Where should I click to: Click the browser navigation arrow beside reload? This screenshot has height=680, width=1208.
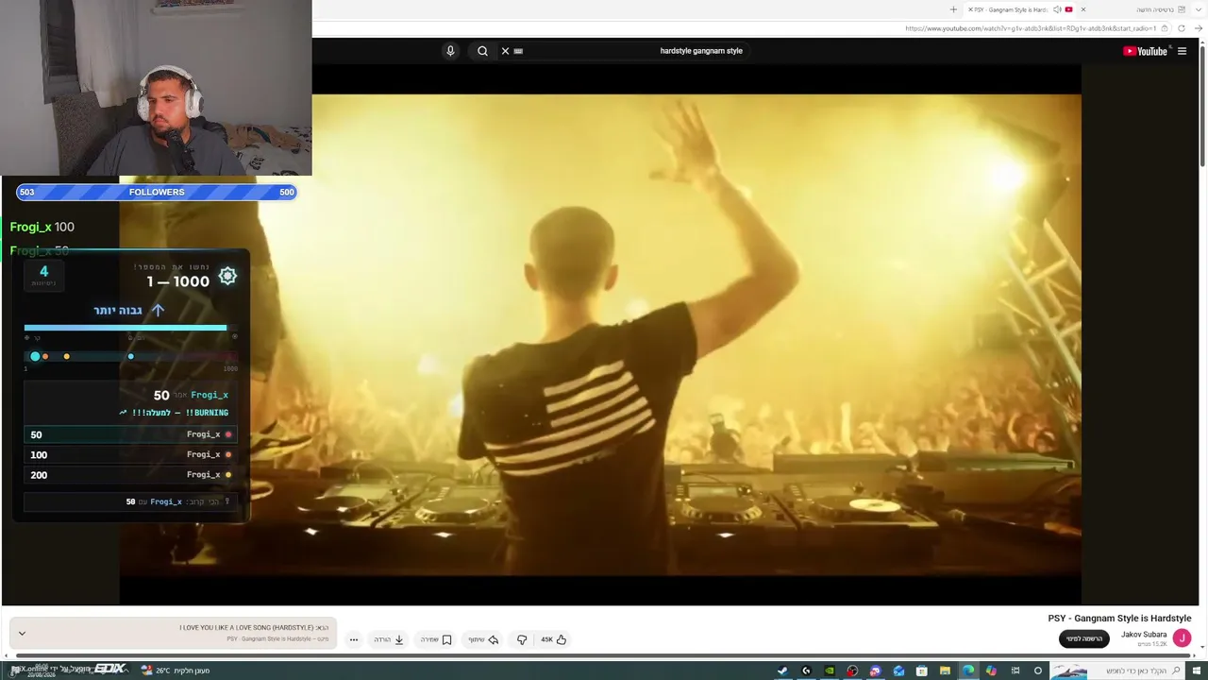pos(1199,28)
